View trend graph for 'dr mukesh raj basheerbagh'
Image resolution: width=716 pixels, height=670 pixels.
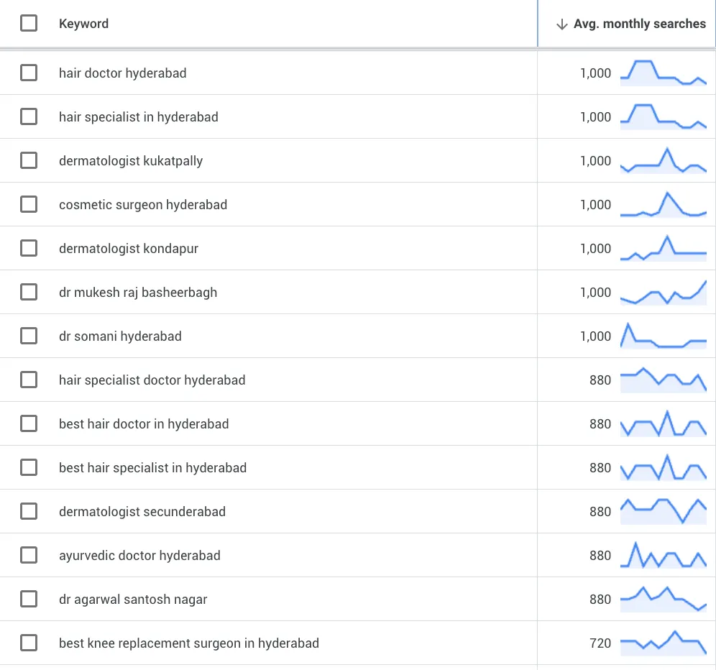tap(663, 292)
